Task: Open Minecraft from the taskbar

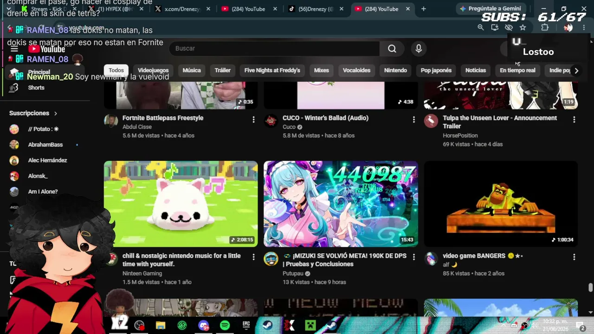Action: (x=310, y=325)
